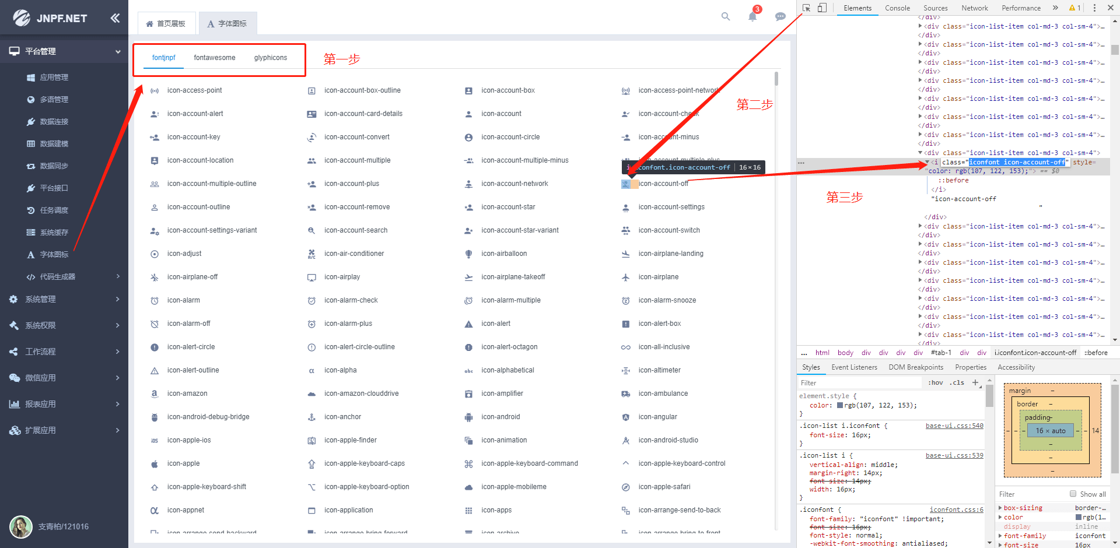Image resolution: width=1120 pixels, height=548 pixels.
Task: Open the DOM Breakpoints pane tab
Action: pos(916,367)
